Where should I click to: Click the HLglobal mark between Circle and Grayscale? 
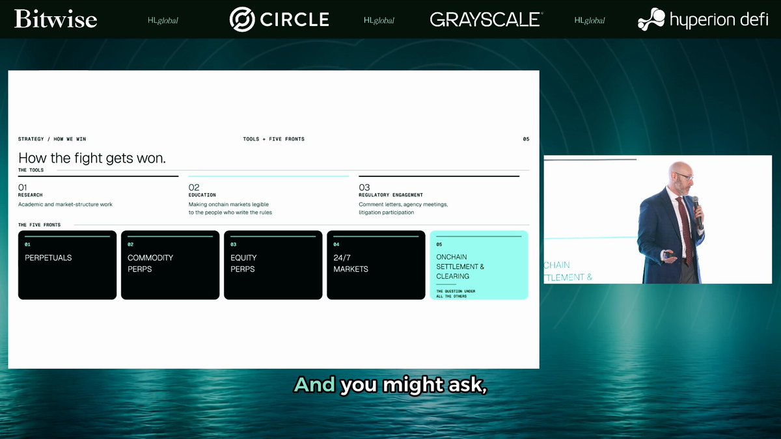379,20
